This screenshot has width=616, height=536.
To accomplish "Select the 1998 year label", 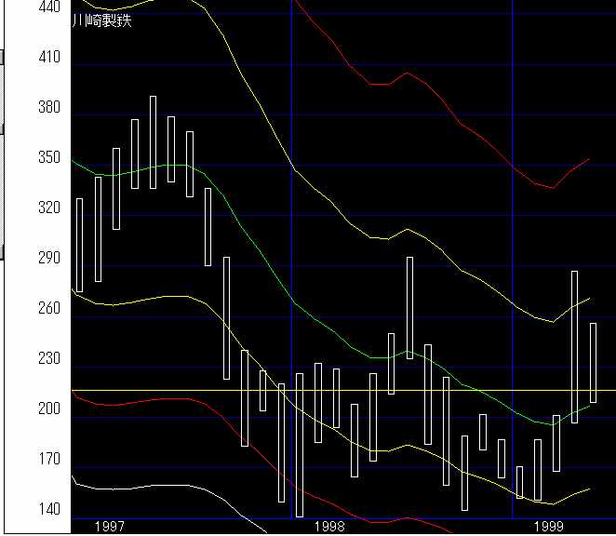I will [329, 527].
